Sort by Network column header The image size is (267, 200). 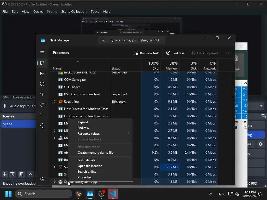point(208,65)
